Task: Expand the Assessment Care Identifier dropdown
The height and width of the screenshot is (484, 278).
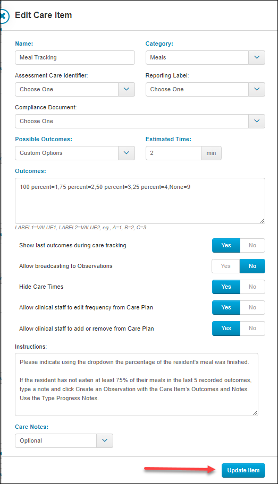Action: pyautogui.click(x=126, y=89)
